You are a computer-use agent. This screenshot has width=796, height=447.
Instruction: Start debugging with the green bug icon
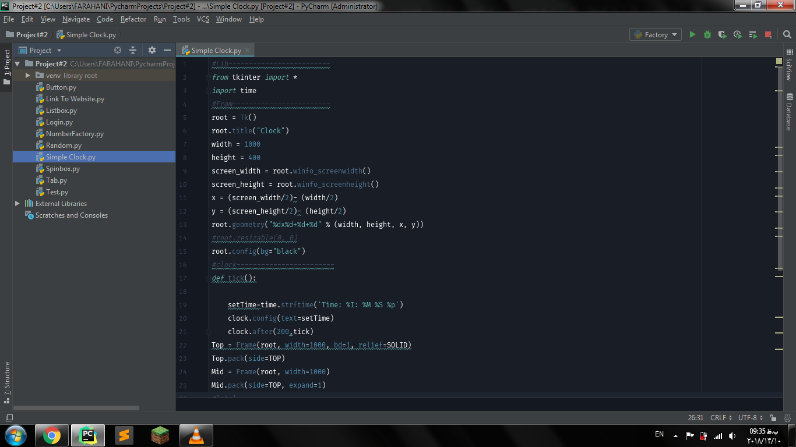(x=707, y=35)
